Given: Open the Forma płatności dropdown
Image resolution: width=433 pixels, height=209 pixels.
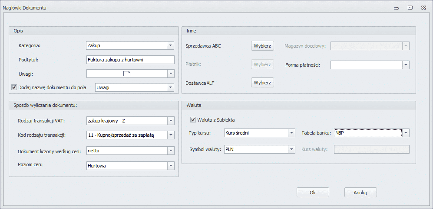Looking at the screenshot, I should pos(406,65).
